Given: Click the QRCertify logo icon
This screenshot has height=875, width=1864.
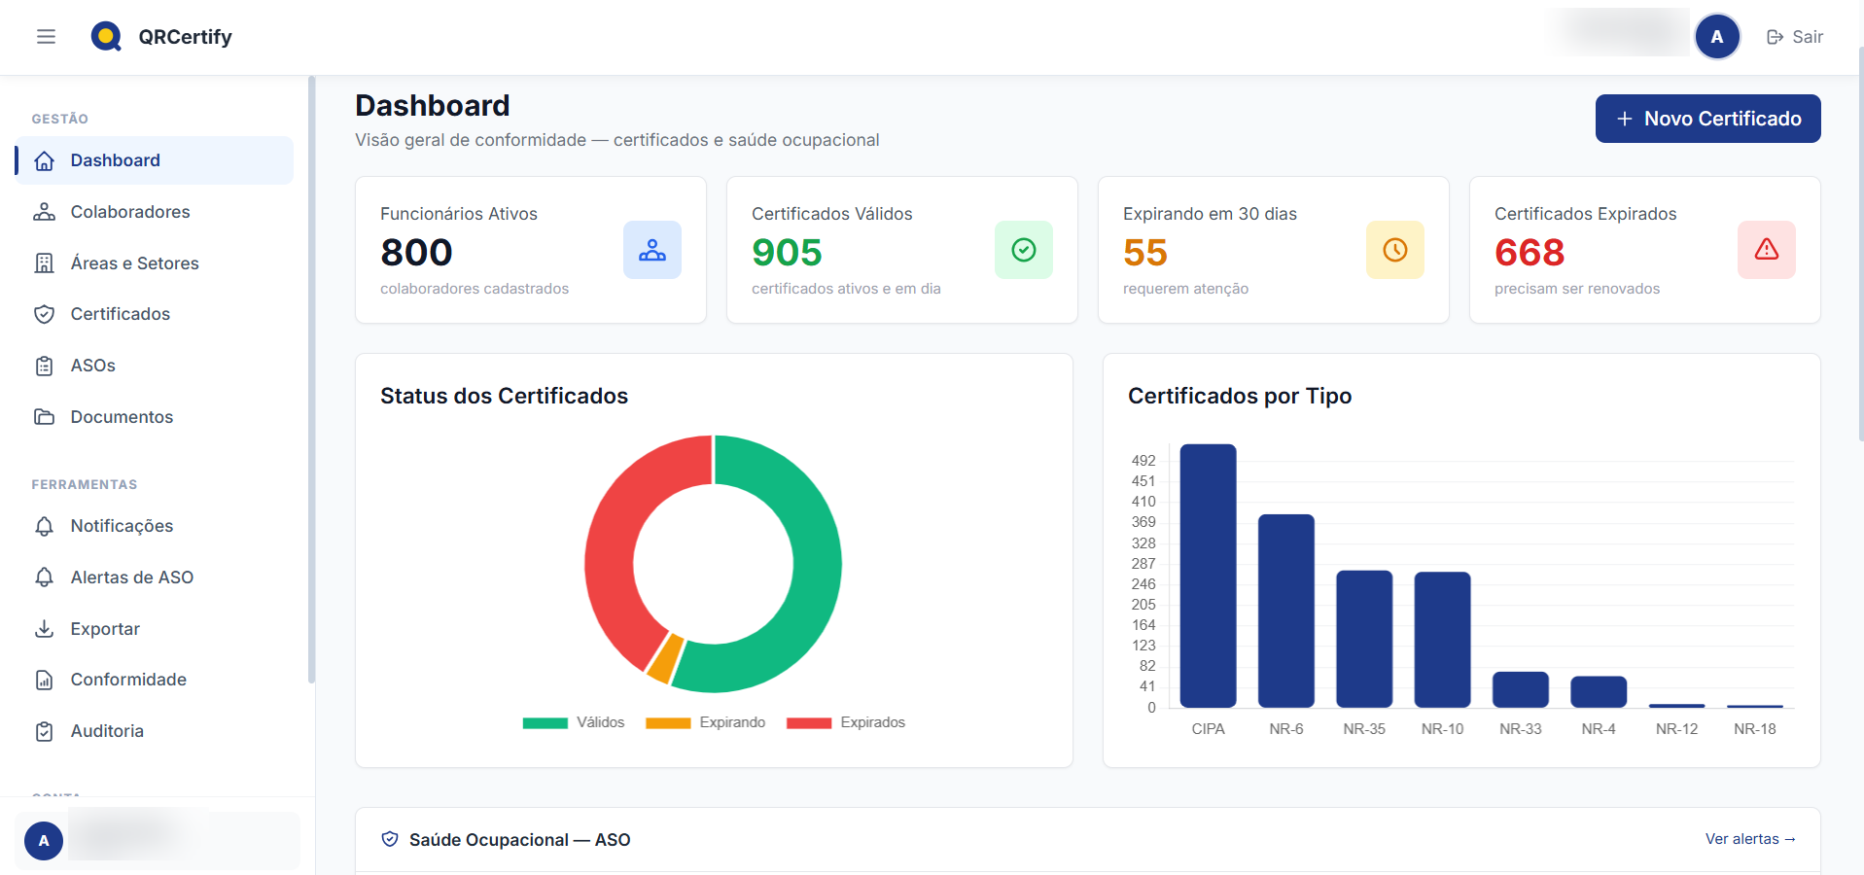Looking at the screenshot, I should click(106, 37).
